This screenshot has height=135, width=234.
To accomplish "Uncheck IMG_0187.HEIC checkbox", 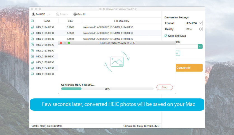I will pos(32,51).
